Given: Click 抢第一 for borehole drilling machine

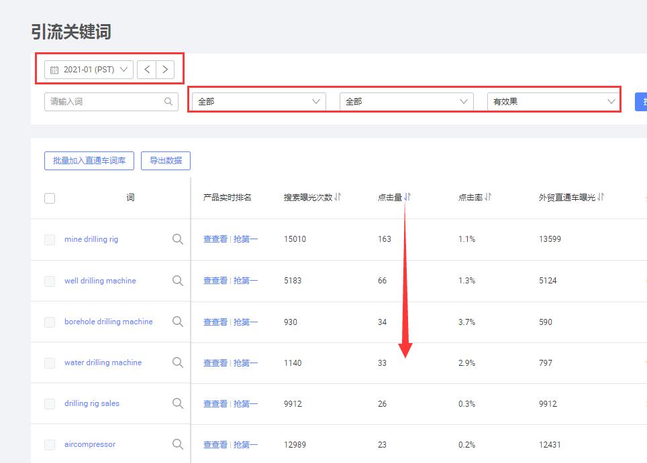Looking at the screenshot, I should pos(245,322).
